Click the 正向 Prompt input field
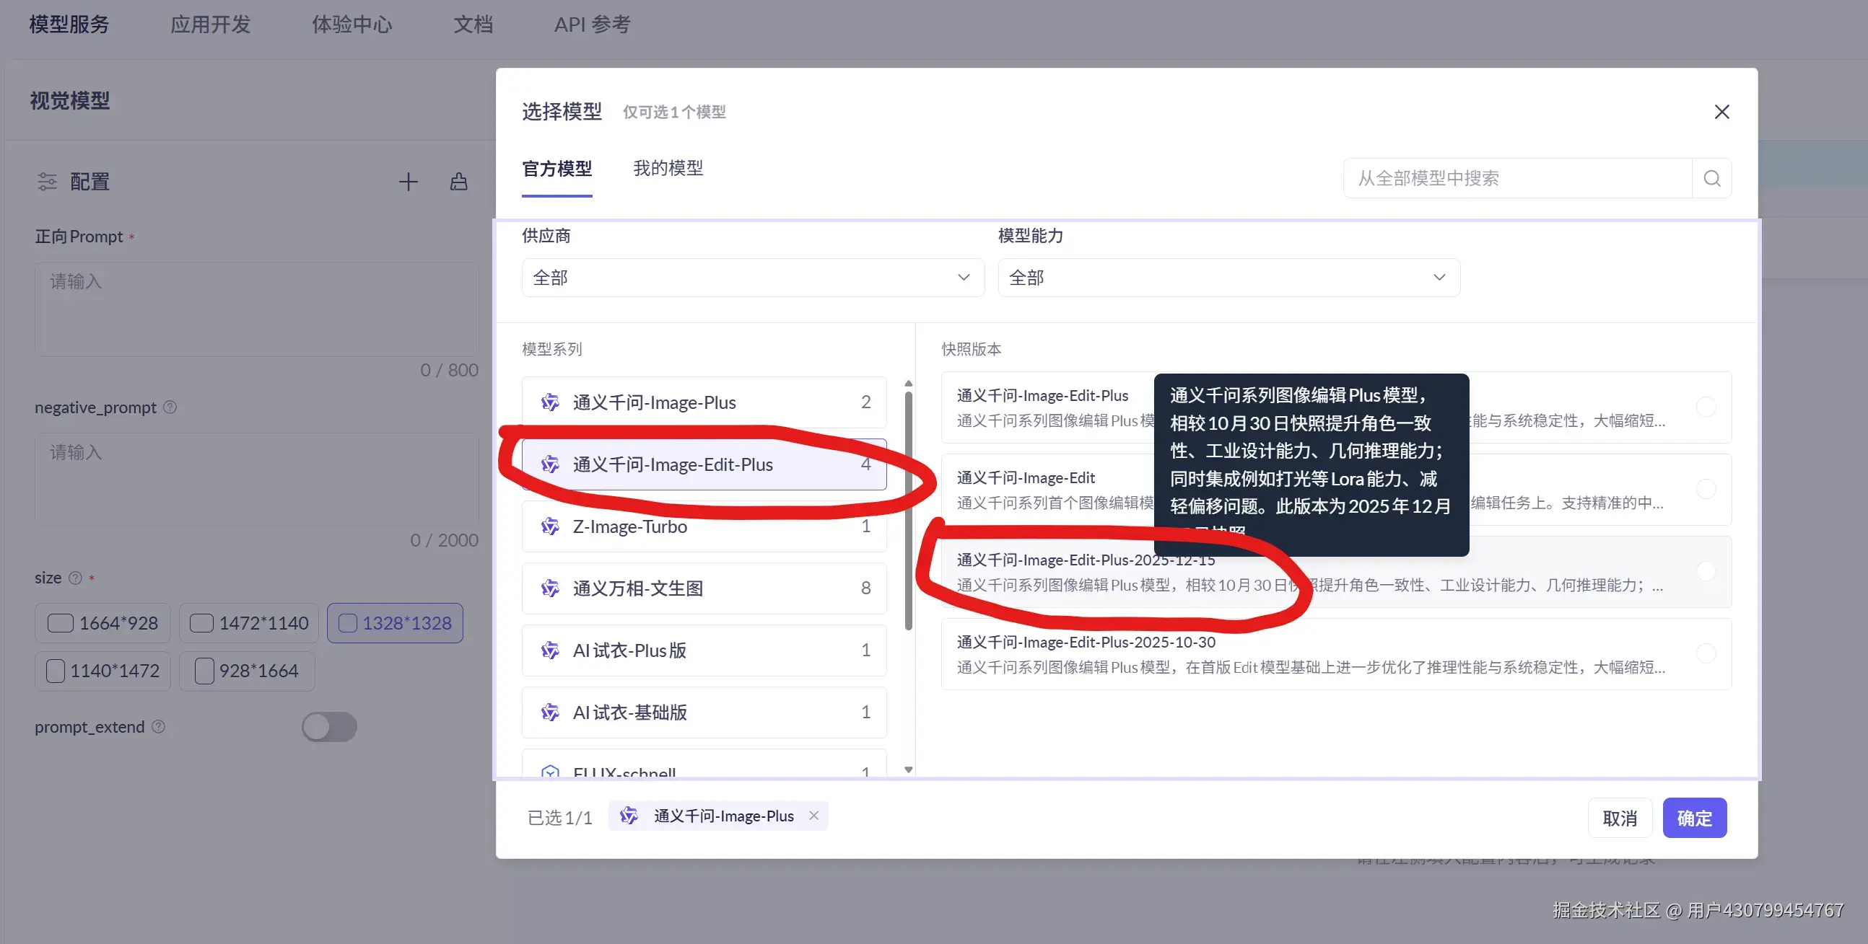This screenshot has height=944, width=1868. (256, 310)
